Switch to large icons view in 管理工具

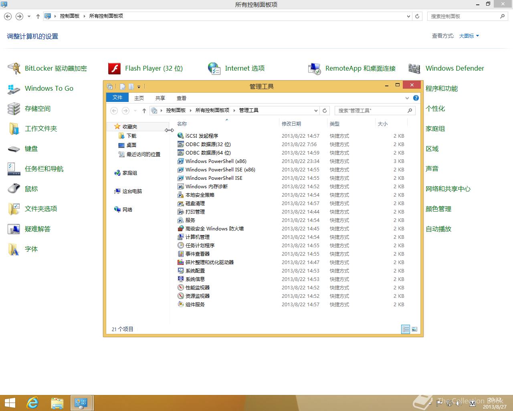(414, 329)
